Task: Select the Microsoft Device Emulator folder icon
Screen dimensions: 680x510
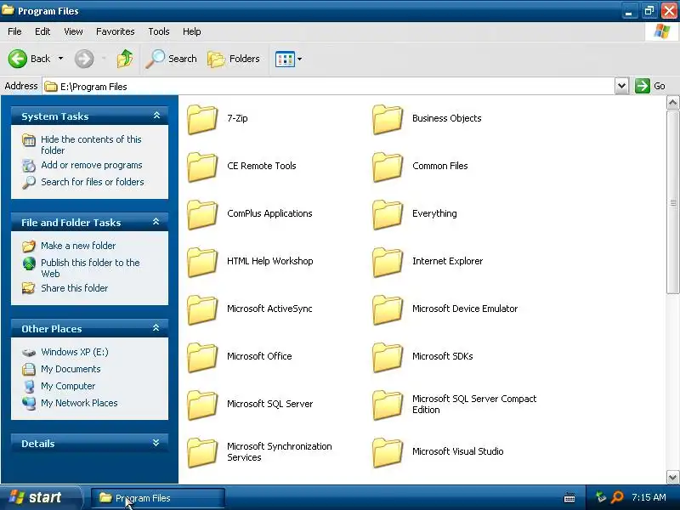Action: pyautogui.click(x=388, y=309)
